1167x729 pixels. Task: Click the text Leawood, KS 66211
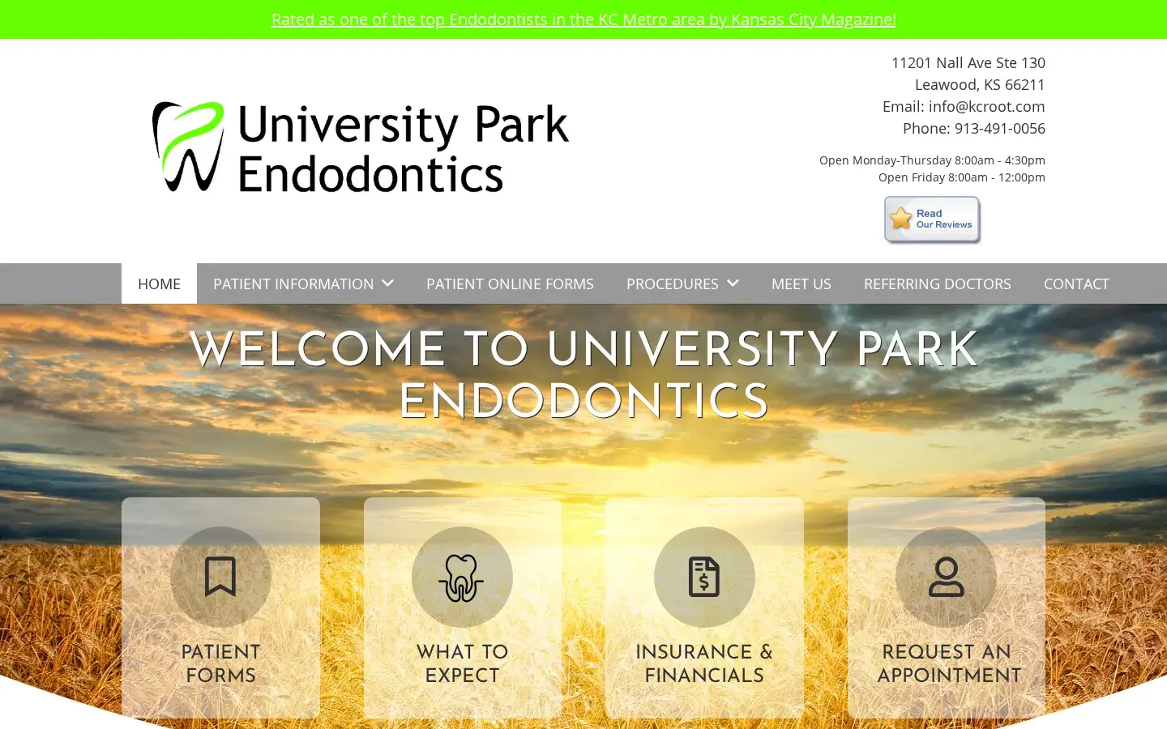[980, 84]
